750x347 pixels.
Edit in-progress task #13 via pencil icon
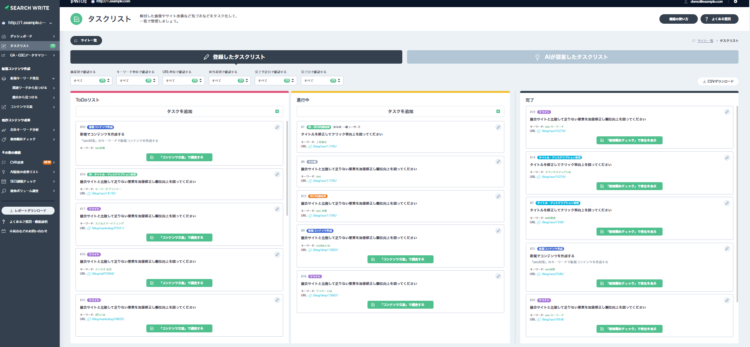click(498, 196)
